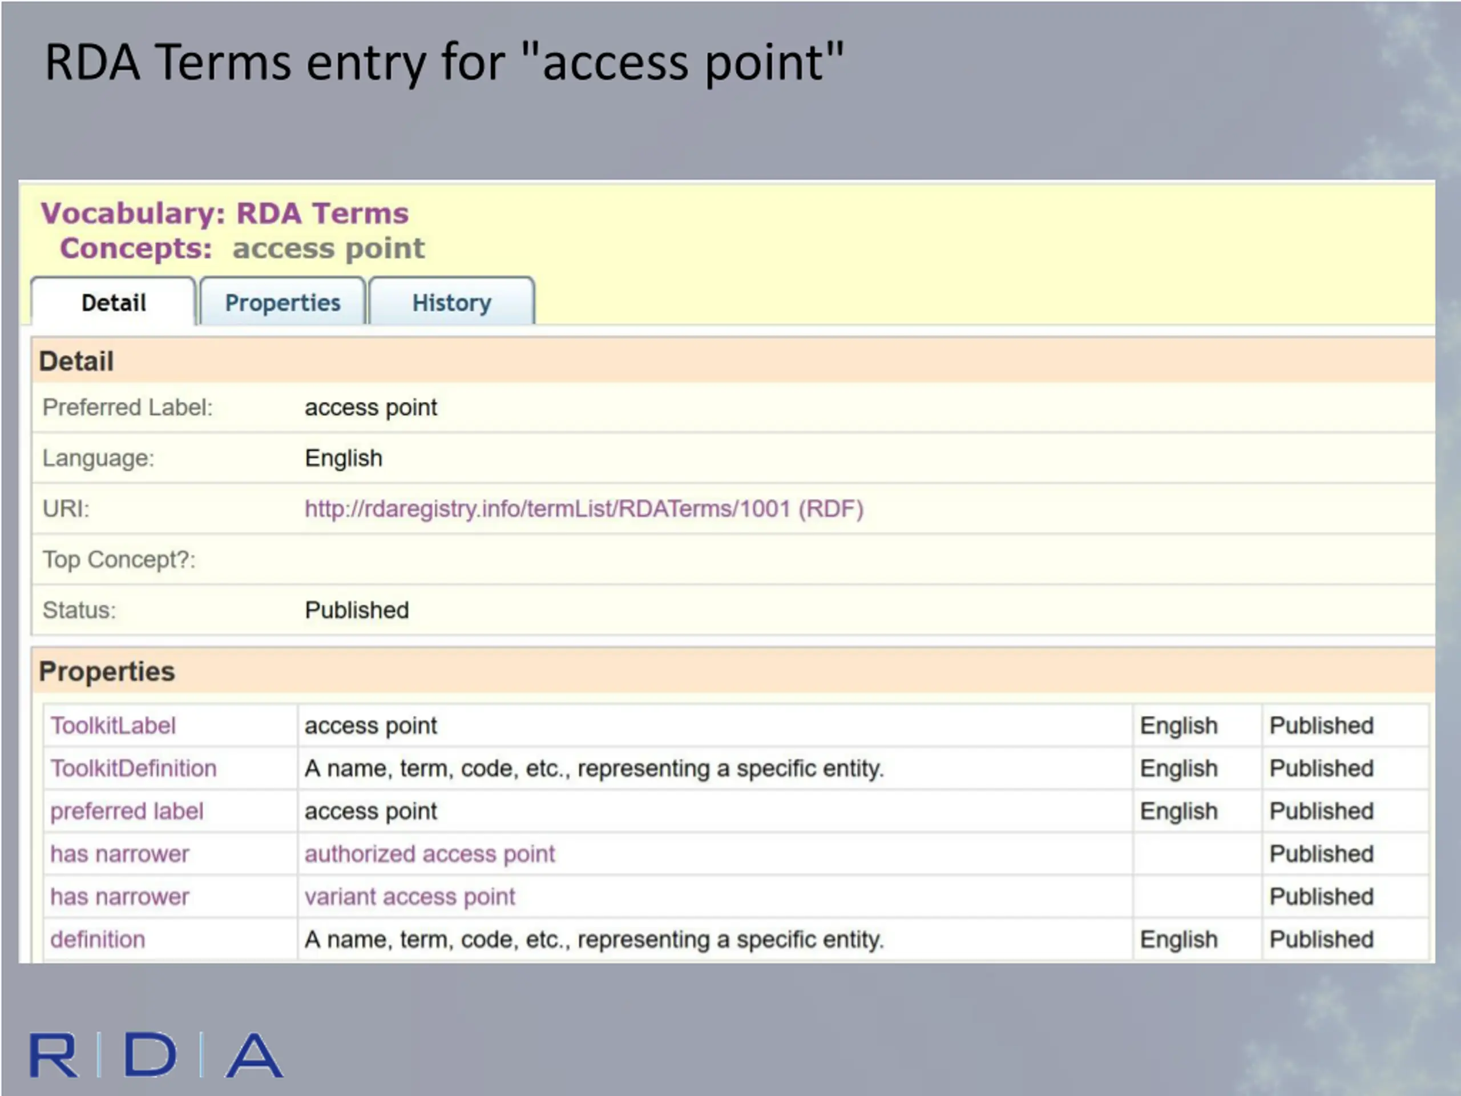Select the 'Language:' field label

pyautogui.click(x=98, y=458)
